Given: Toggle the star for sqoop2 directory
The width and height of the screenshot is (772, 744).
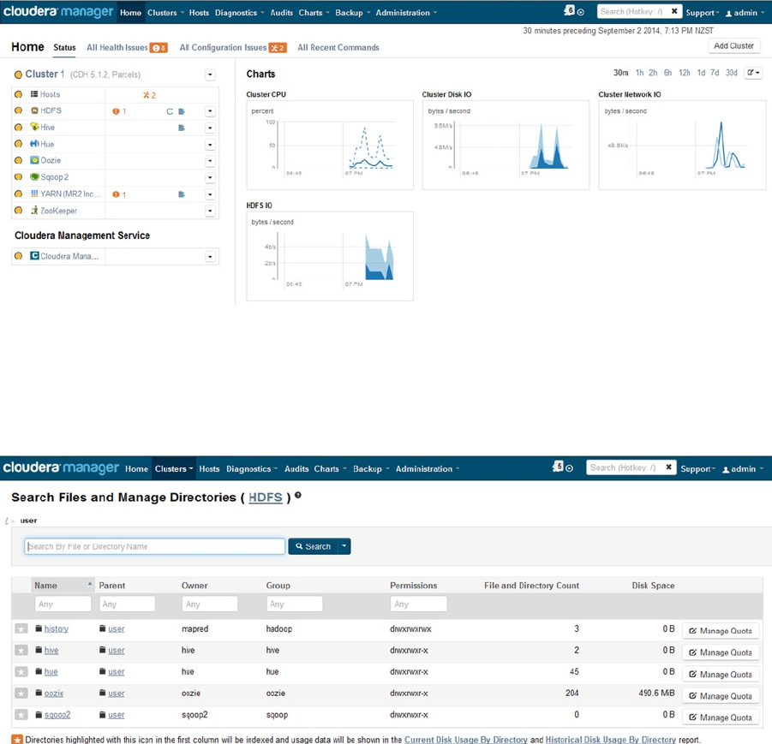Looking at the screenshot, I should [x=21, y=715].
